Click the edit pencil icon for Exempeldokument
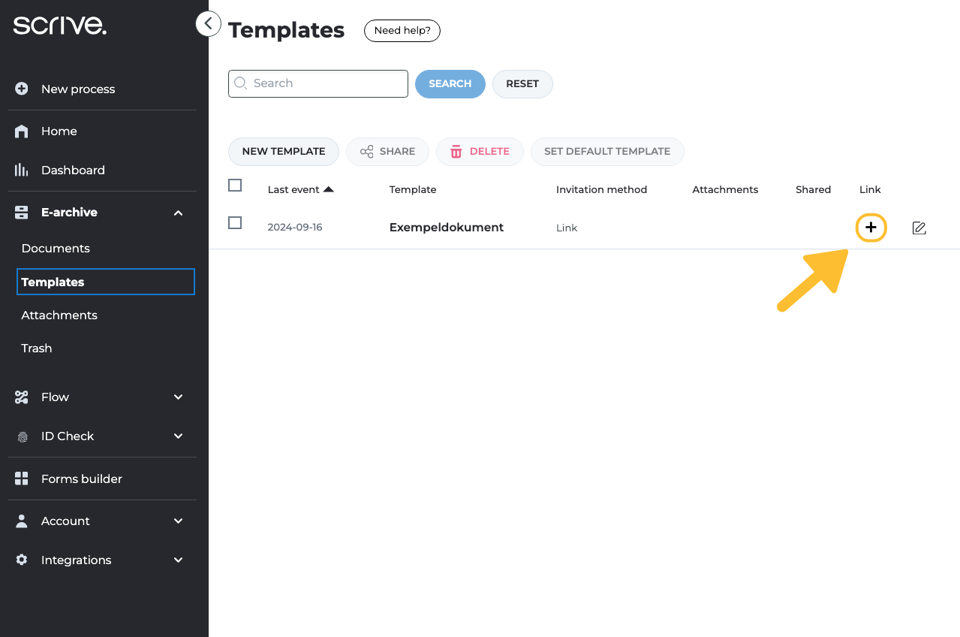Viewport: 960px width, 637px height. pyautogui.click(x=919, y=228)
